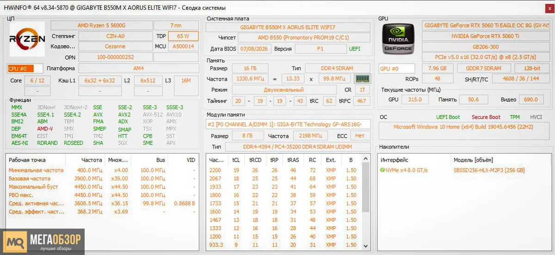Click the PCIe v5.0 x16 bus field
Screen dimensions: 555x255
(x=485, y=57)
